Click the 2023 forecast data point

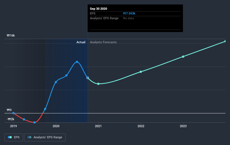click(x=183, y=57)
